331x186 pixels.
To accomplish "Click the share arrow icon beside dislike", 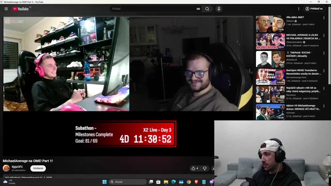I will [x=213, y=168].
